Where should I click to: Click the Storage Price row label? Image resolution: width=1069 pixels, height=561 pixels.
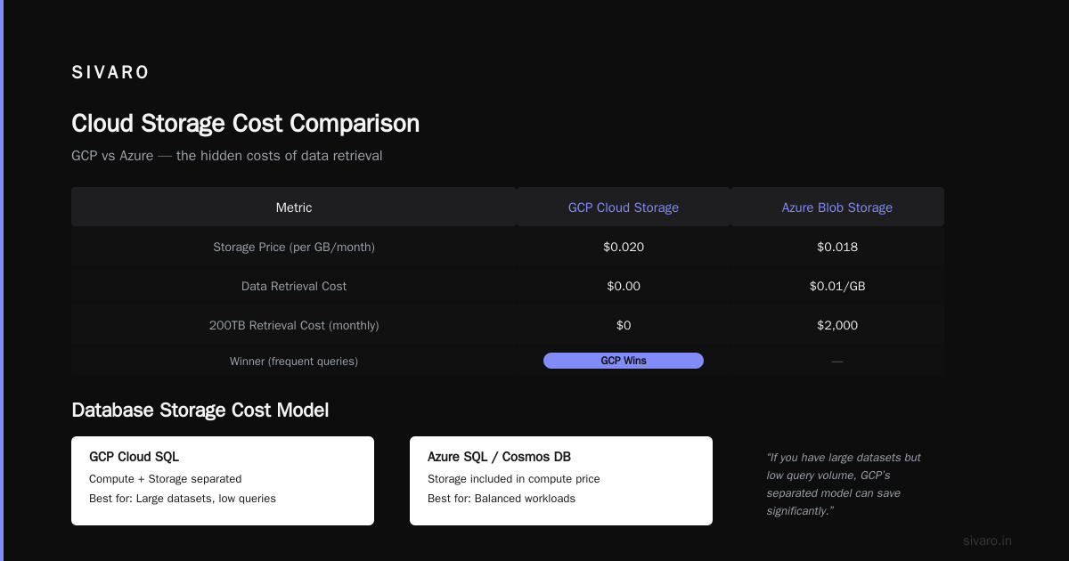[x=294, y=247]
